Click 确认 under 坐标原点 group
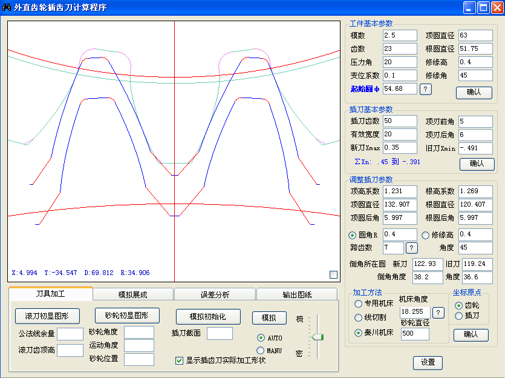The width and height of the screenshot is (505, 378). click(x=471, y=335)
